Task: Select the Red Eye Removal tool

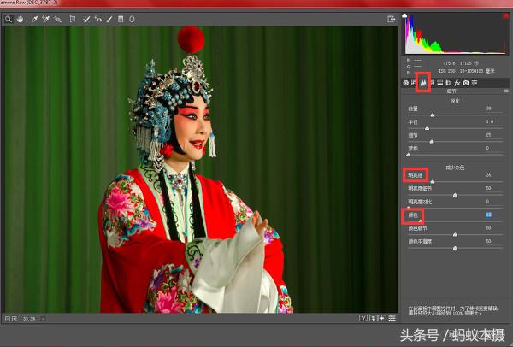Action: [97, 20]
